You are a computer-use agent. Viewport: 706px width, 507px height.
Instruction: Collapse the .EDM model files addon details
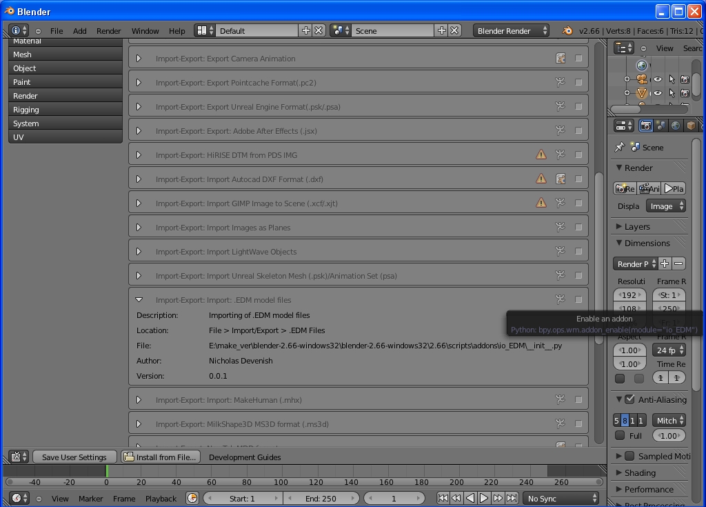coord(139,299)
